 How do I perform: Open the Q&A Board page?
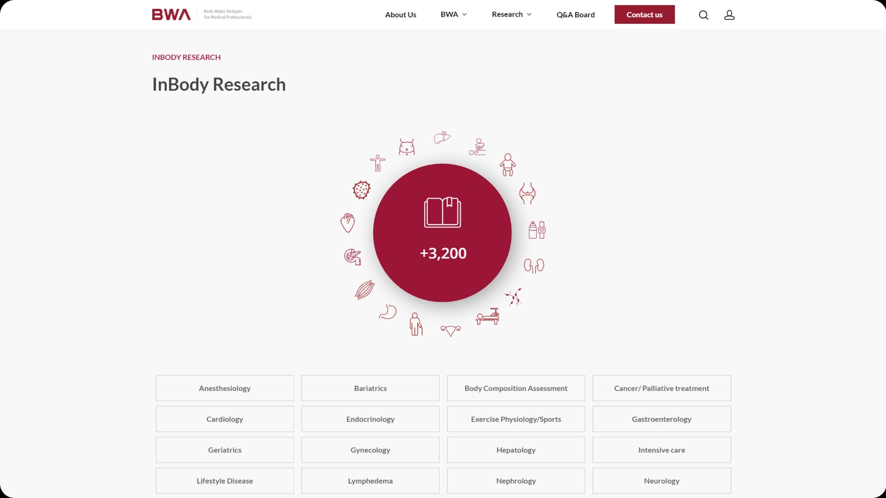pos(576,14)
